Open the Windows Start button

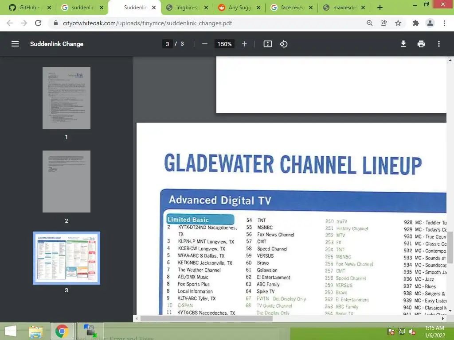(11, 331)
